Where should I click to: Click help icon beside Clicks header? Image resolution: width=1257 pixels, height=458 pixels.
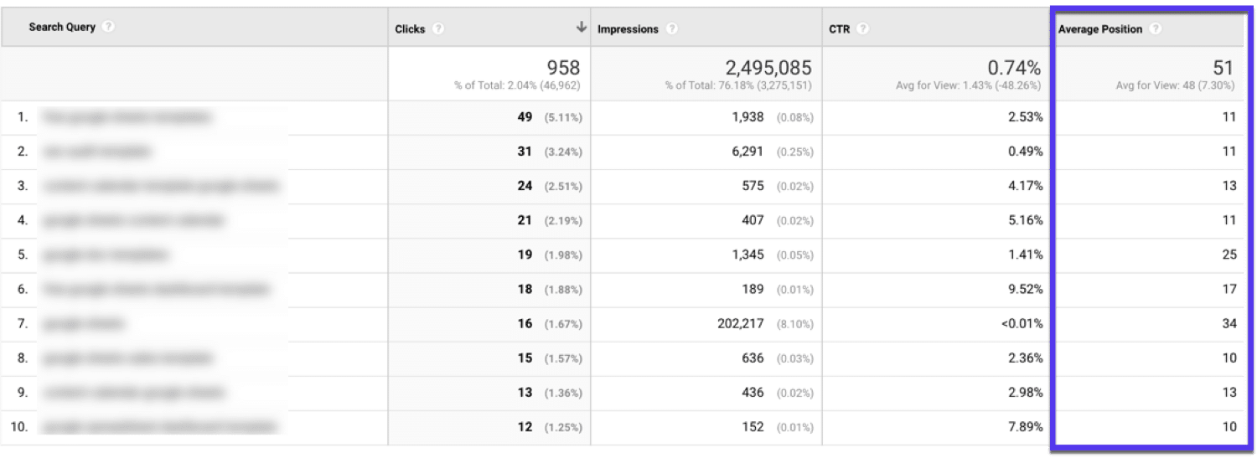(438, 28)
